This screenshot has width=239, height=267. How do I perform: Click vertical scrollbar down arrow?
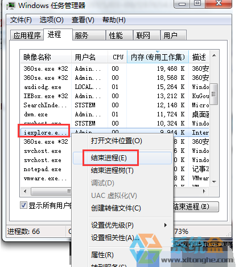214,182
